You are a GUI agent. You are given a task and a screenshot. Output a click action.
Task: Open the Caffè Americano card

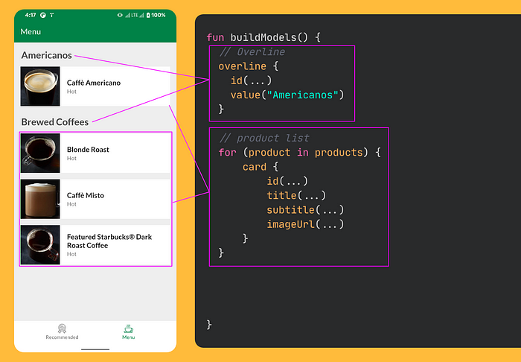(x=95, y=86)
